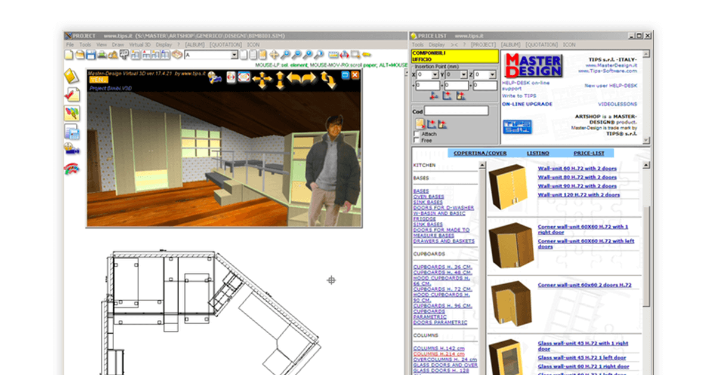716x375 pixels.
Task: Click the pan arrows icon in Project toolbar
Action: click(x=274, y=55)
